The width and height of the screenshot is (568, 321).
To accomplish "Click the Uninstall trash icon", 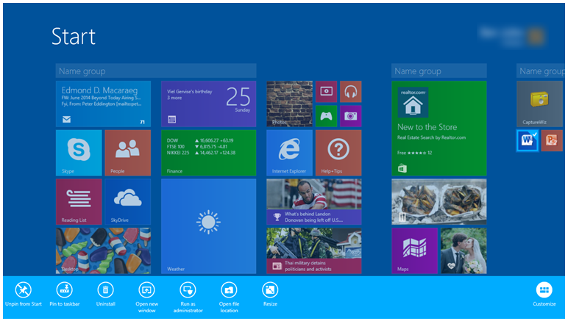I will [106, 289].
